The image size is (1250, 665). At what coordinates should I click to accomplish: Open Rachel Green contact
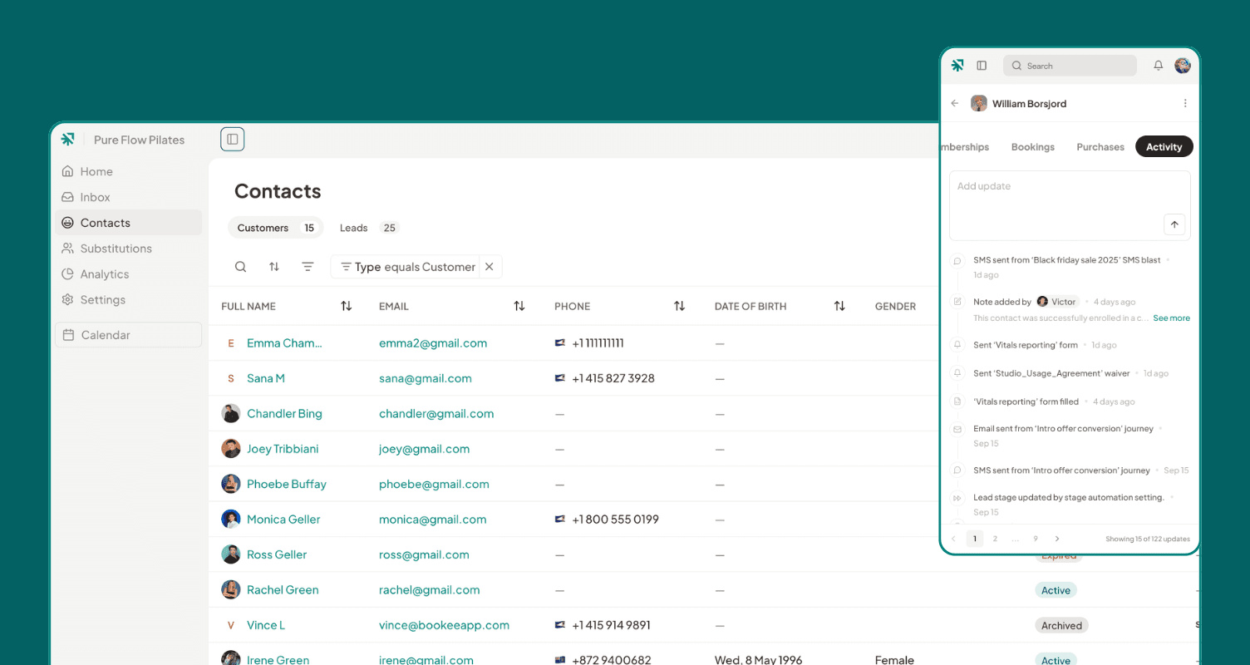(x=283, y=590)
